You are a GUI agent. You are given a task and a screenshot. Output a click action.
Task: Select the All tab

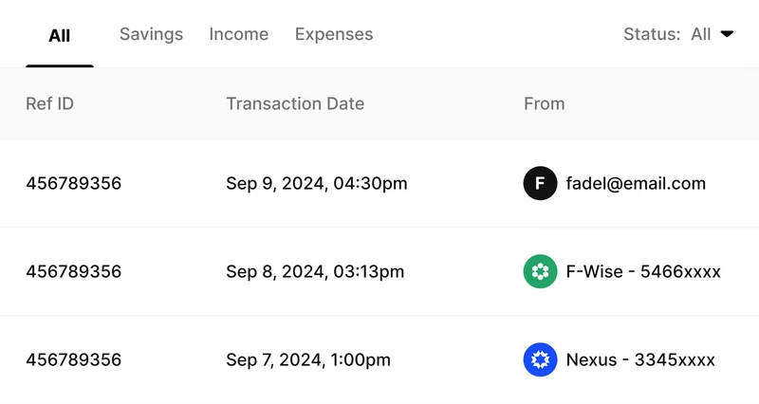pos(60,36)
